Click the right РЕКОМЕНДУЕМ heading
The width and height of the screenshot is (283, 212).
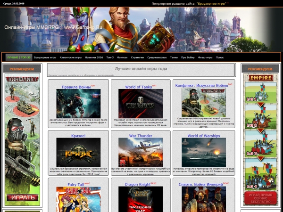pos(260,69)
